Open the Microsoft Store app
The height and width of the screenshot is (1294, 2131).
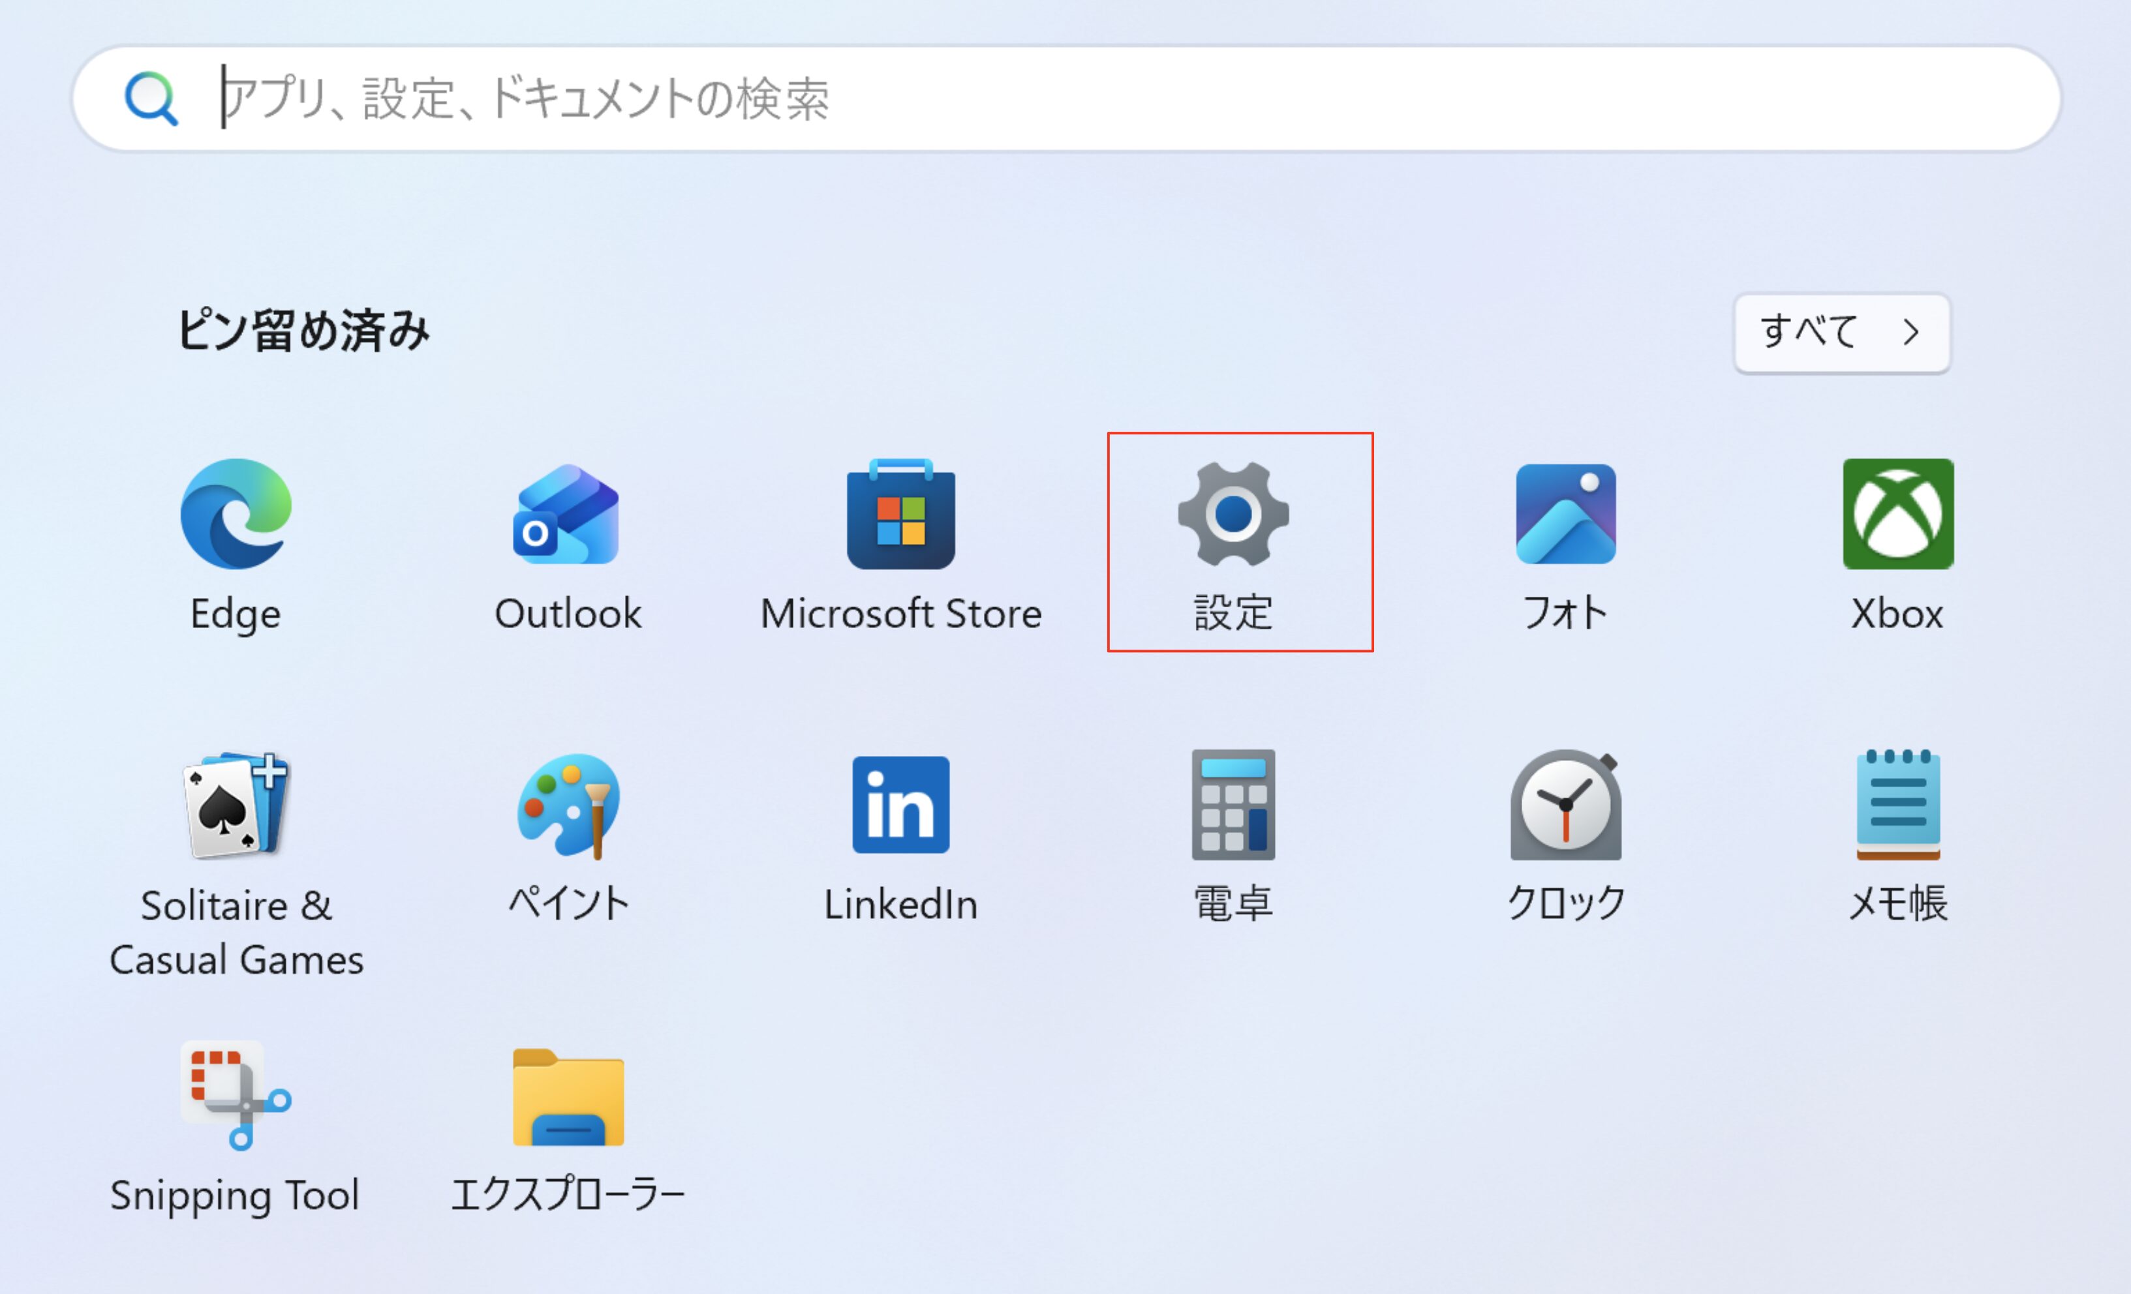(x=900, y=515)
